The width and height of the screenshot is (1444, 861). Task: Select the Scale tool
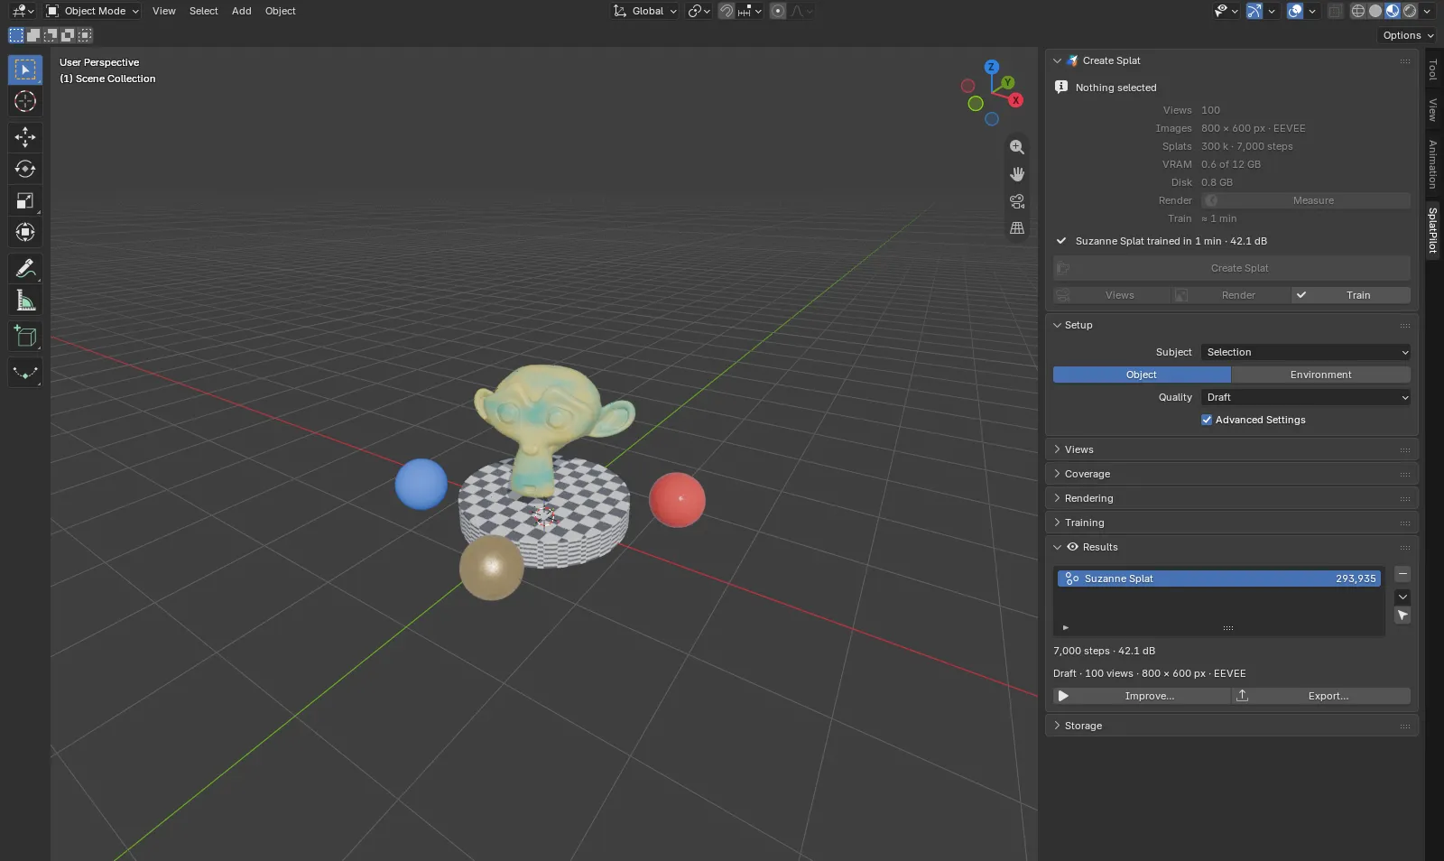tap(25, 200)
